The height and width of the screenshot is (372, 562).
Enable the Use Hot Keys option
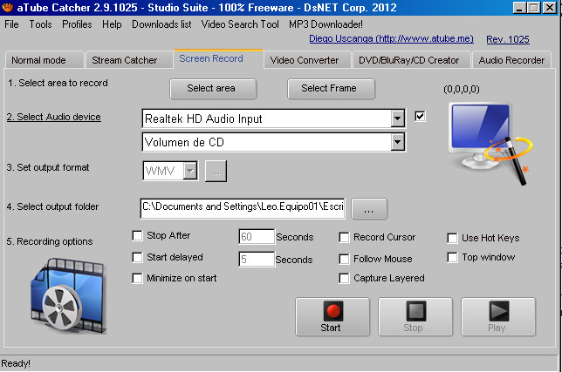pos(452,237)
